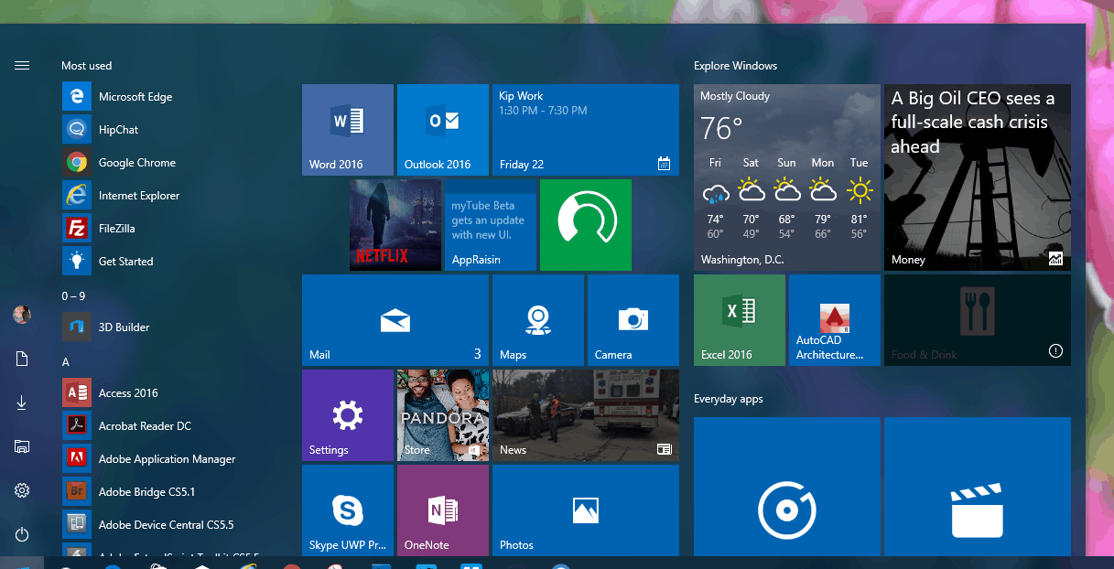Image resolution: width=1114 pixels, height=569 pixels.
Task: Open the Outlook 2016 tile
Action: pyautogui.click(x=443, y=130)
